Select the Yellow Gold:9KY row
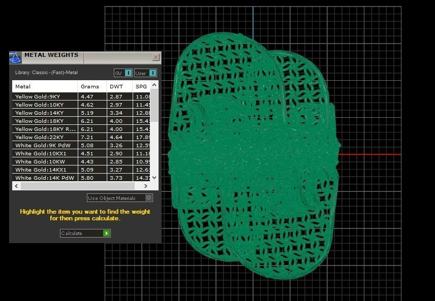This screenshot has height=301, width=435. [81, 96]
